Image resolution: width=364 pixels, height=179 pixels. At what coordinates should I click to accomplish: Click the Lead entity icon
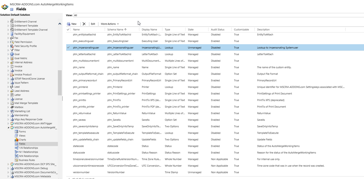pyautogui.click(x=12, y=87)
